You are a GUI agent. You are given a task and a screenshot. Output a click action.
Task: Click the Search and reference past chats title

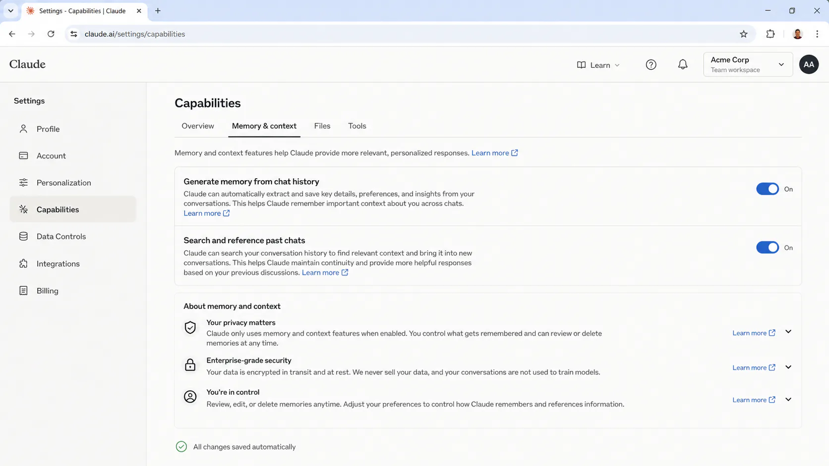tap(244, 240)
